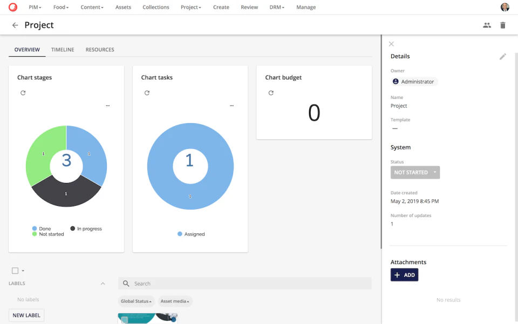Delete the project using the trash icon
Screen dimensions: 518x324
tap(503, 25)
